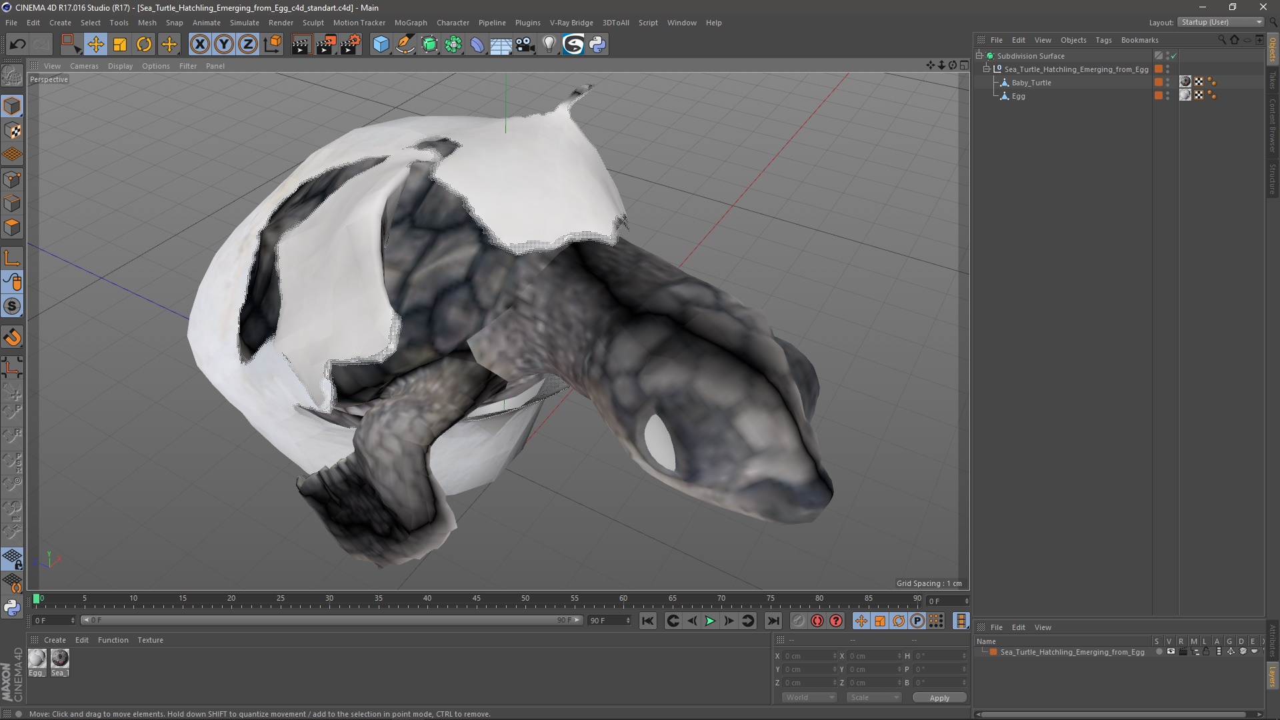1280x720 pixels.
Task: Activate the Rotate tool
Action: click(x=144, y=45)
